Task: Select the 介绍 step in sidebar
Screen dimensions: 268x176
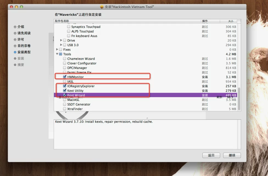Action: coord(21,27)
